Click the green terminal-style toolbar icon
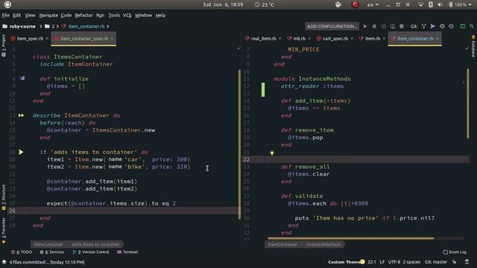 (x=462, y=27)
